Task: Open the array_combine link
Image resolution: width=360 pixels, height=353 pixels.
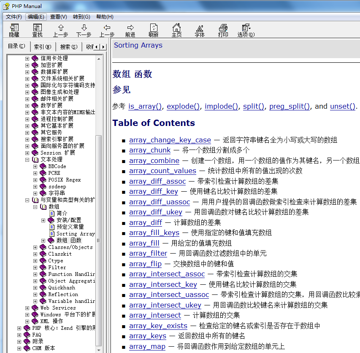Action: pyautogui.click(x=154, y=160)
